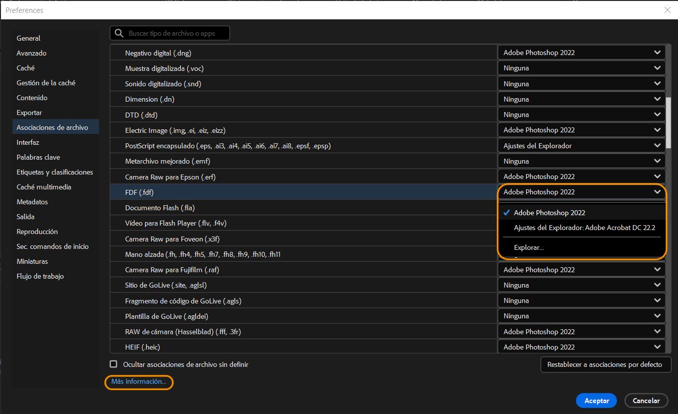Image resolution: width=678 pixels, height=414 pixels.
Task: Open Etiquetas y clasificaciones section
Action: [56, 172]
